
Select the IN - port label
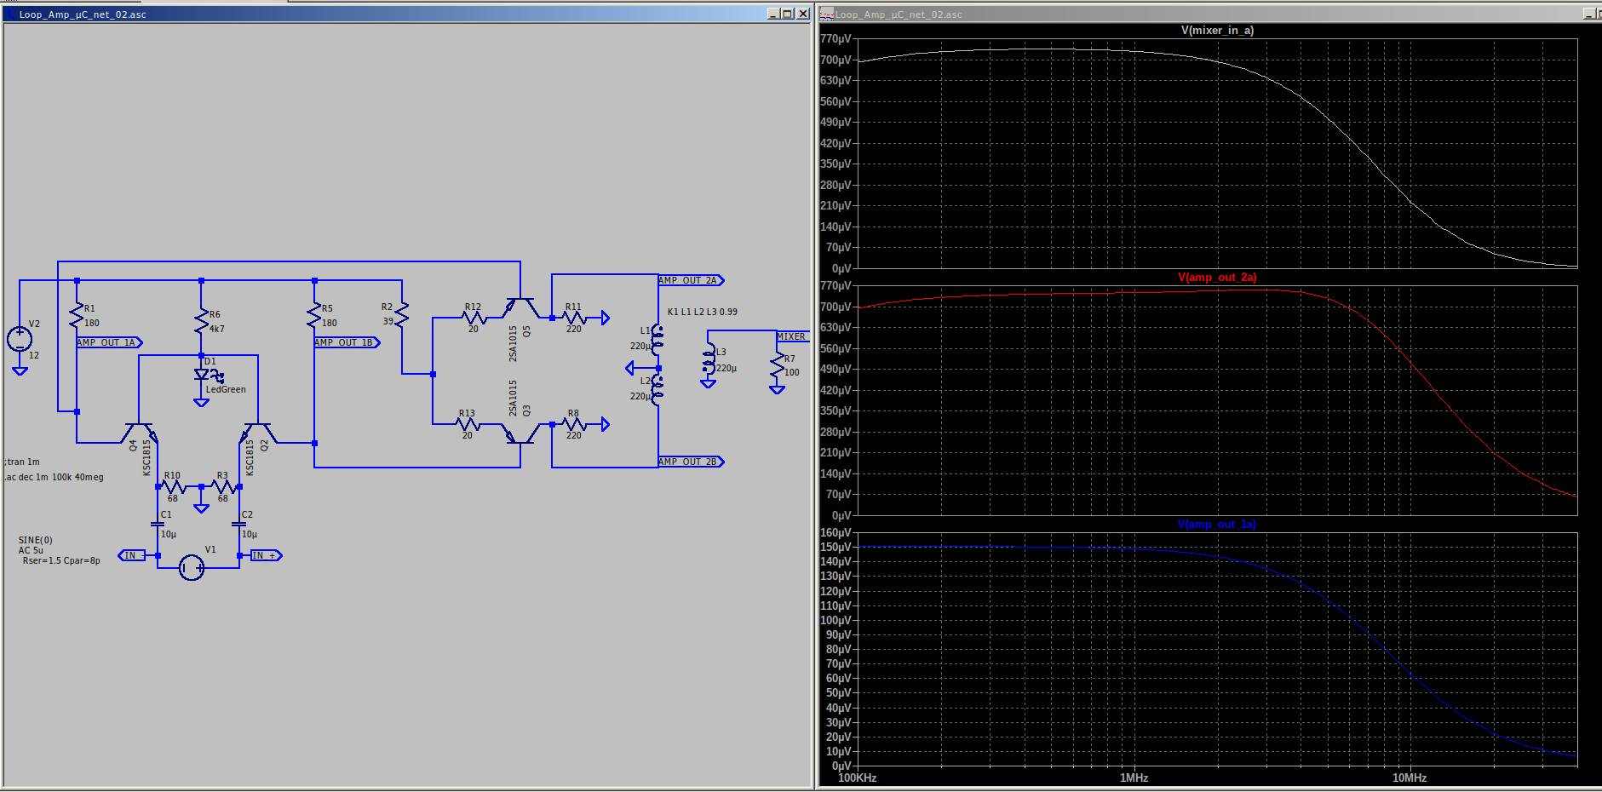[x=131, y=555]
